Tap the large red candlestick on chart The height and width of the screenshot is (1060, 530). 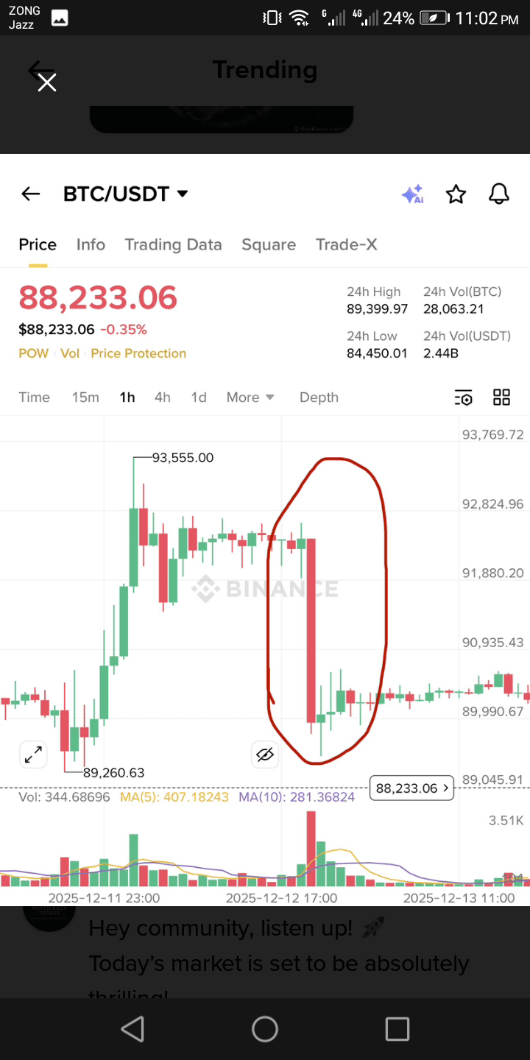311,629
